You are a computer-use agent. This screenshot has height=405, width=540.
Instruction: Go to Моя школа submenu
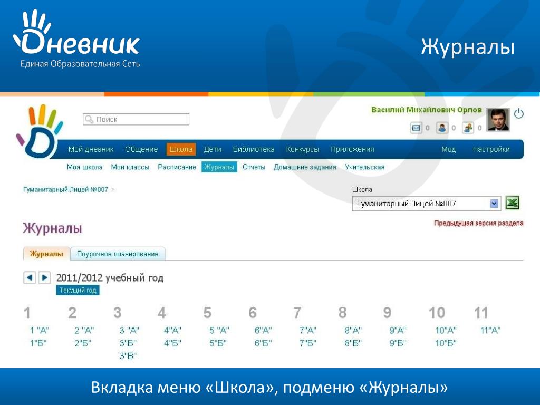click(x=84, y=167)
